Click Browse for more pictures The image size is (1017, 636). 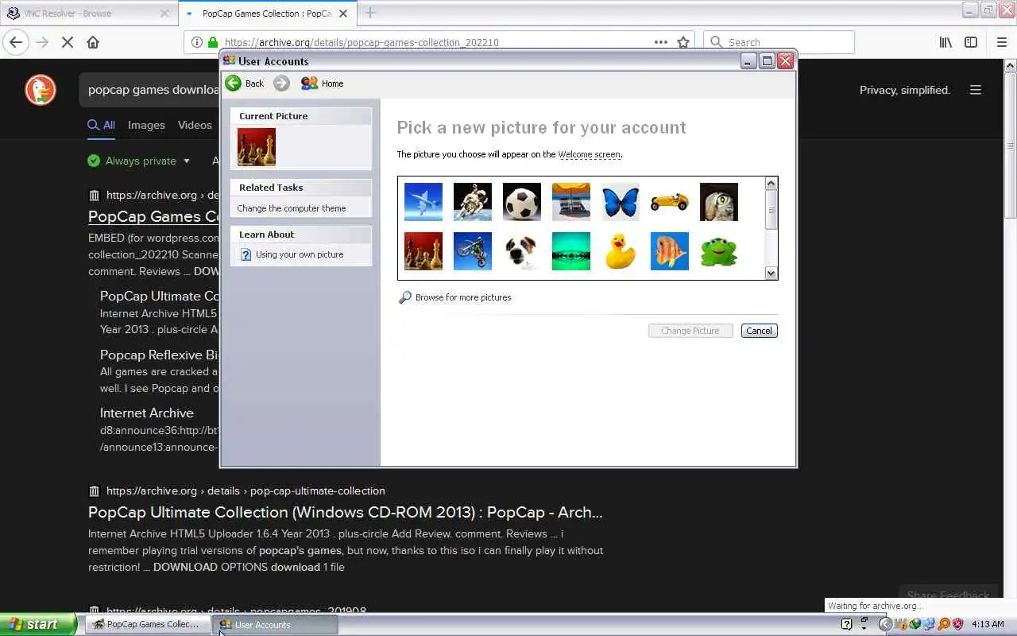point(463,297)
